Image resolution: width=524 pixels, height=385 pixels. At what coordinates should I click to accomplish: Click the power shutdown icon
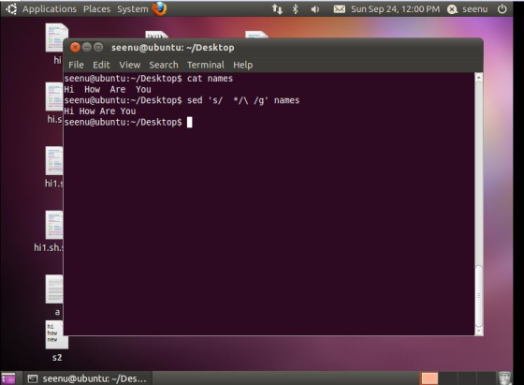(502, 9)
